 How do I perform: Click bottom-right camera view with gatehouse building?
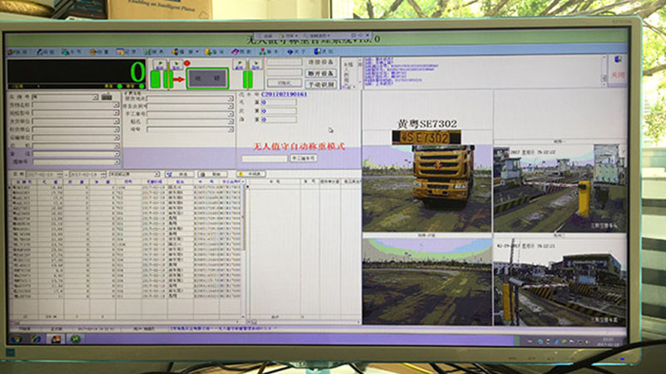point(559,282)
